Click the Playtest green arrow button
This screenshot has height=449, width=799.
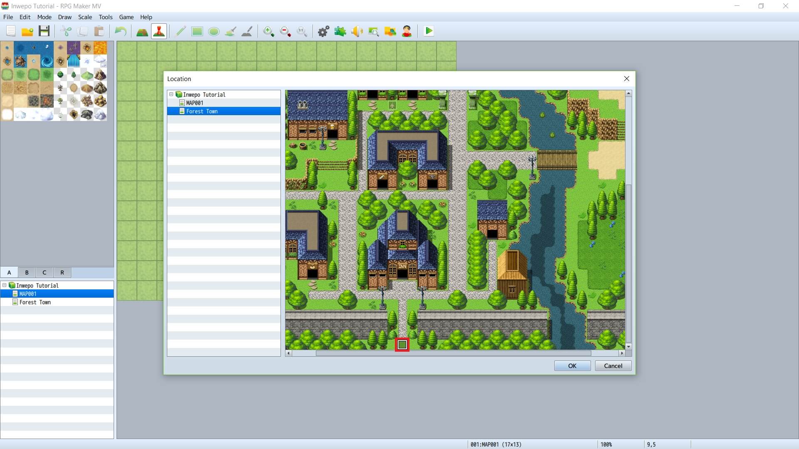coord(429,31)
